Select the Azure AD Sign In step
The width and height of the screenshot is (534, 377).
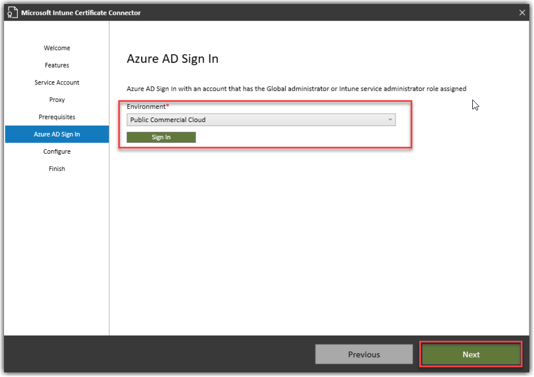tap(57, 134)
